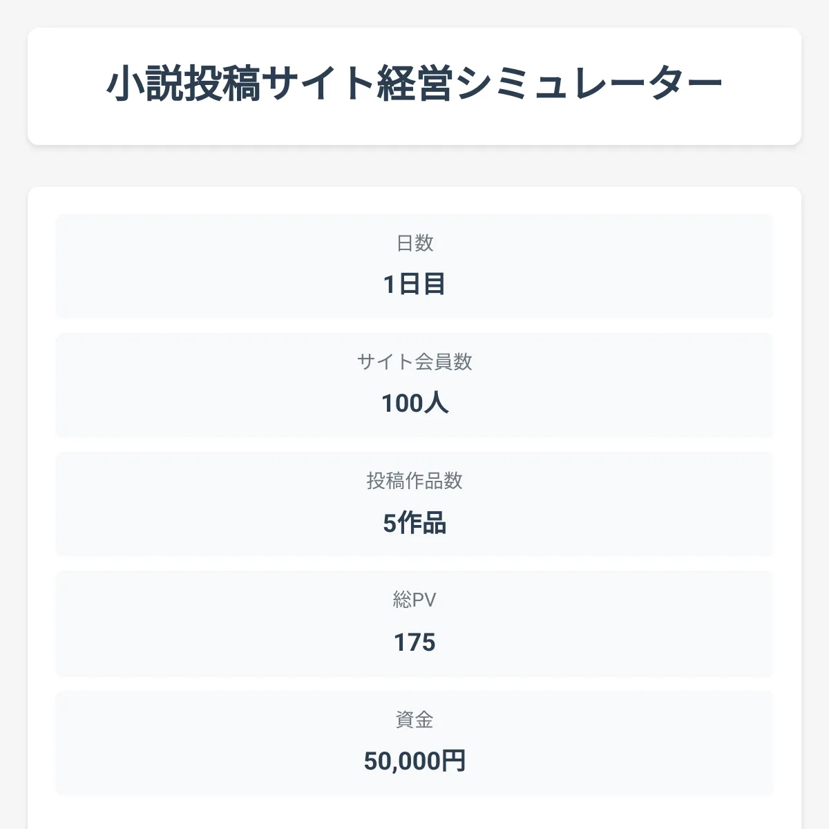
Task: Click the 日数 label text
Action: [x=414, y=243]
